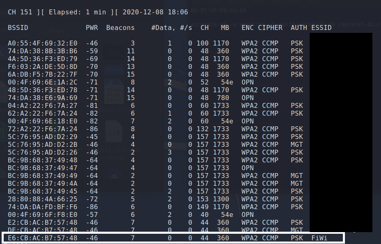Image resolution: width=381 pixels, height=244 pixels.
Task: Click the faint capture1-01.kismet.netxml file icon
Action: tap(114, 131)
